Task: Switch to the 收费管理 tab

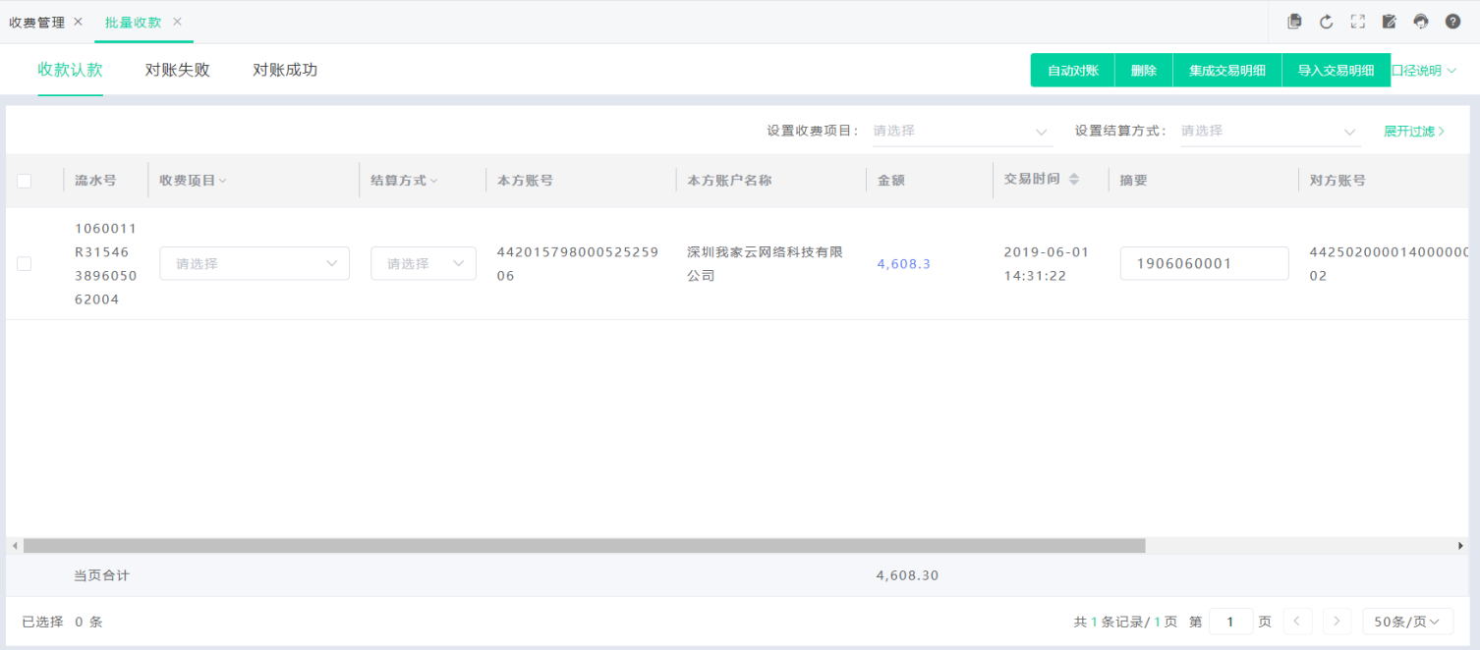Action: (36, 22)
